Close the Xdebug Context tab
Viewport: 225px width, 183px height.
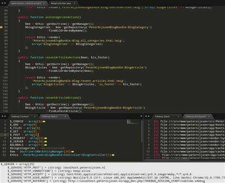(x=35, y=116)
